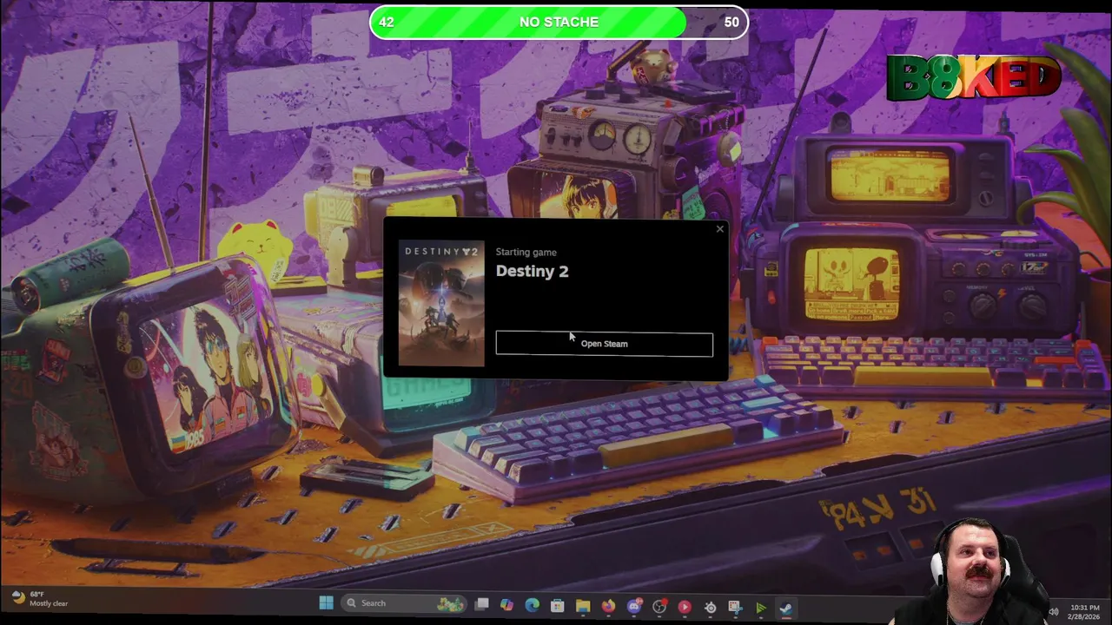
Task: Launch Microsoft Copilot from the taskbar
Action: tap(506, 605)
